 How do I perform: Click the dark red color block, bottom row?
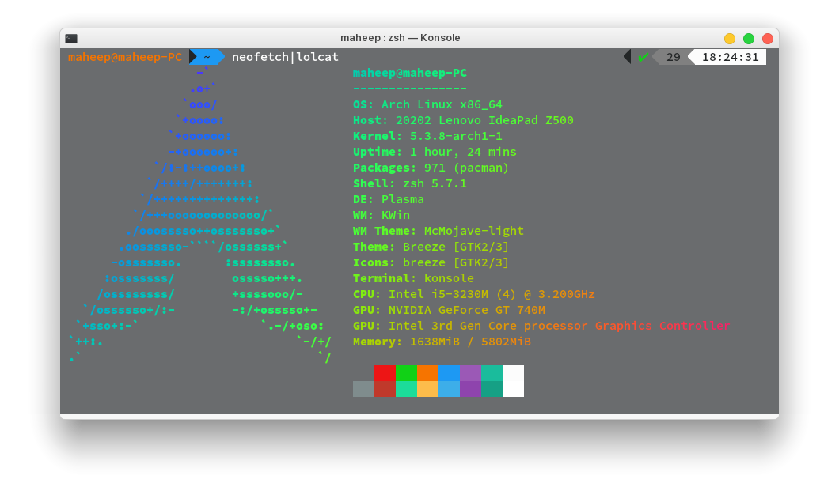385,389
